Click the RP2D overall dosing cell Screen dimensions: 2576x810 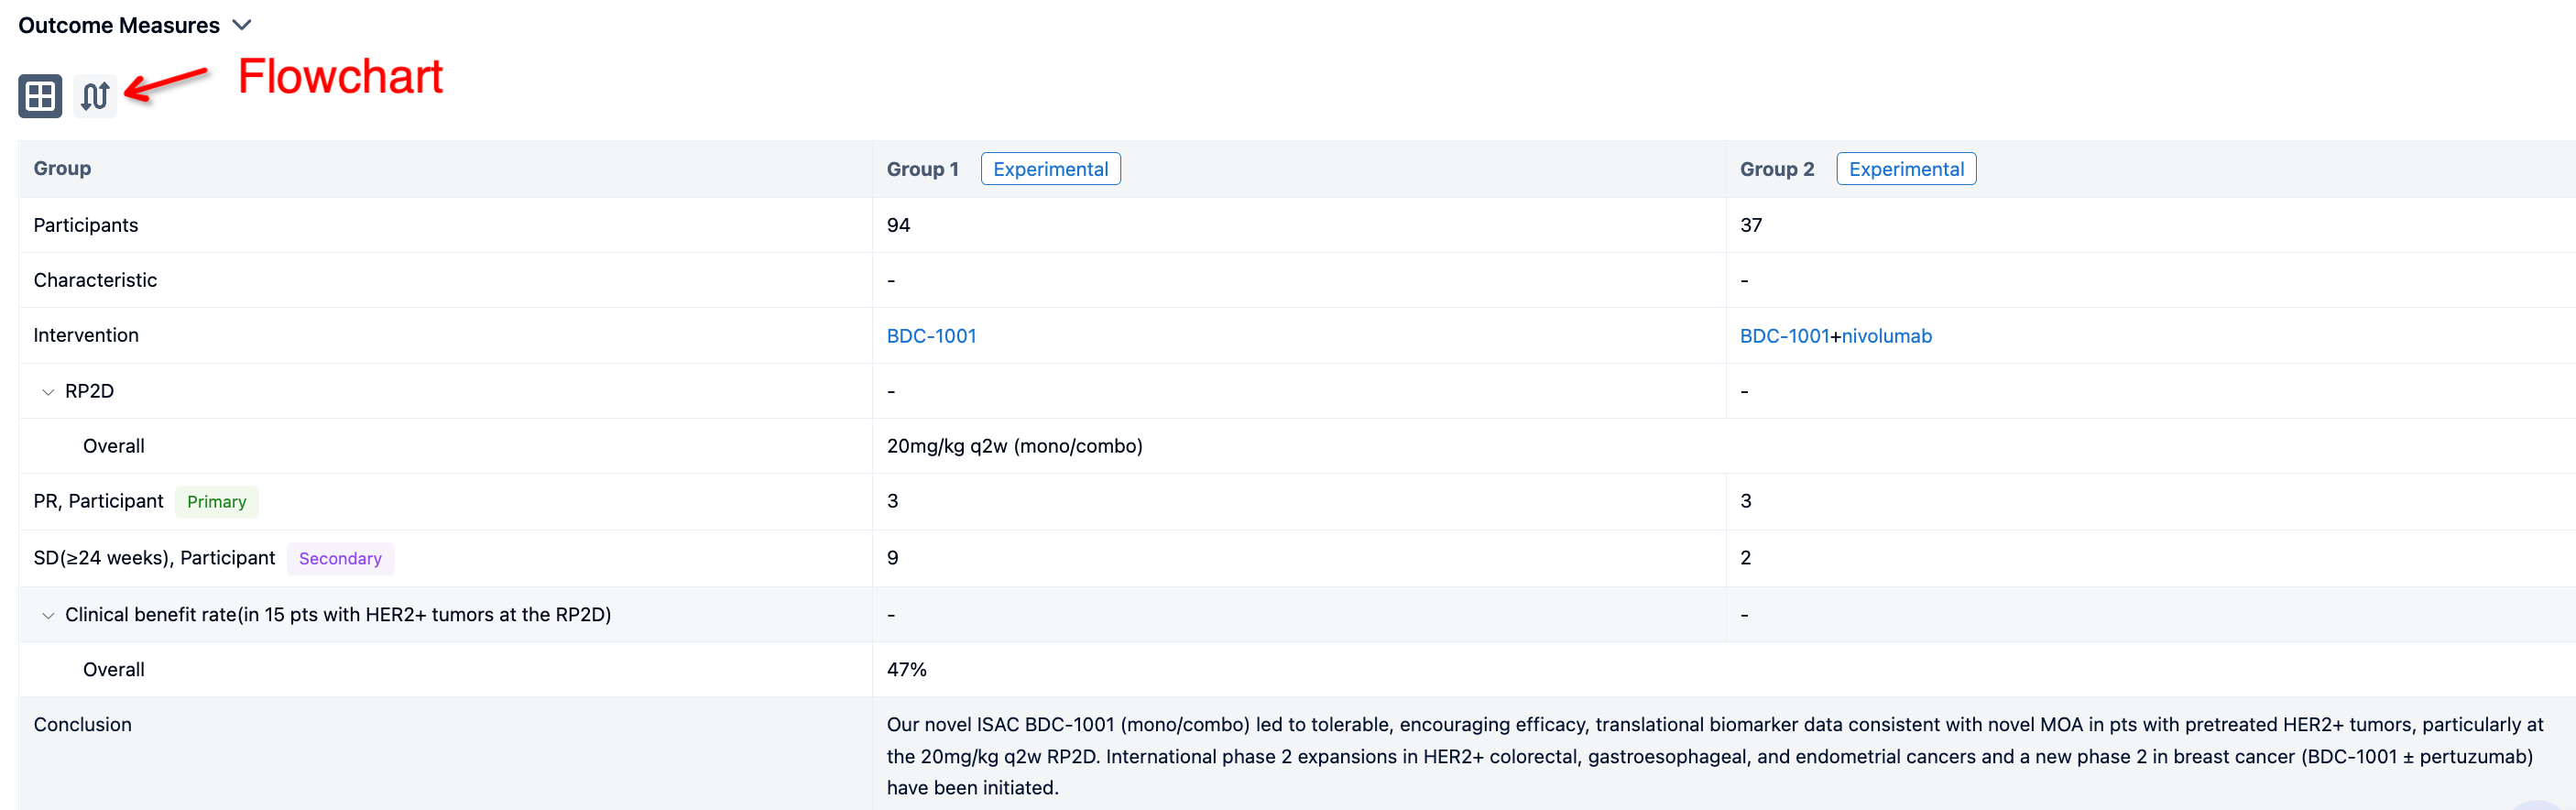click(1014, 446)
